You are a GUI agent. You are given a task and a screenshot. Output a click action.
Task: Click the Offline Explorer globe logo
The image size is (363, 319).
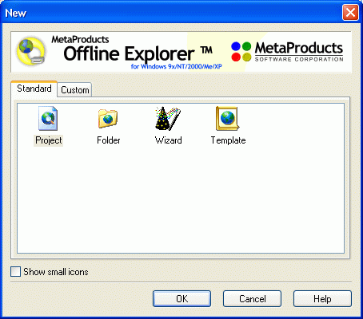[31, 51]
